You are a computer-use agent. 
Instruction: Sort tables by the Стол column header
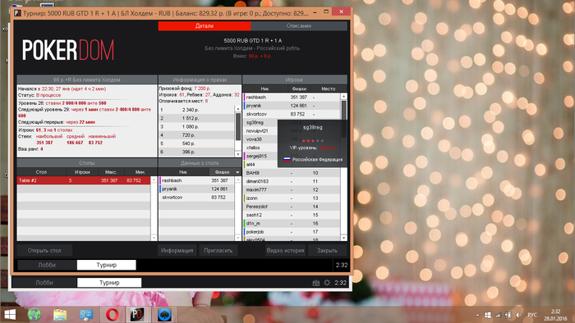point(41,172)
